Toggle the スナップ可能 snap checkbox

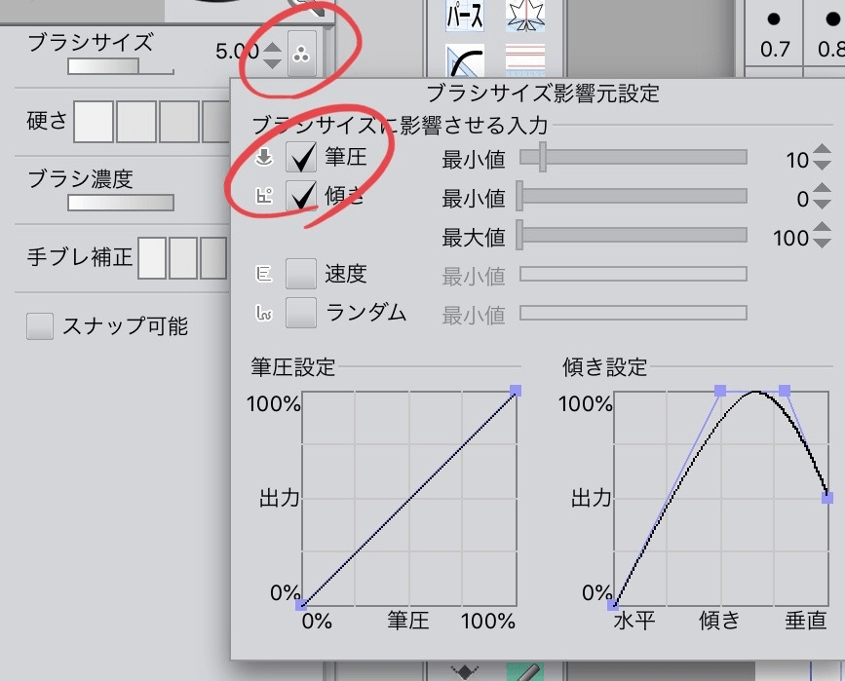coord(40,326)
